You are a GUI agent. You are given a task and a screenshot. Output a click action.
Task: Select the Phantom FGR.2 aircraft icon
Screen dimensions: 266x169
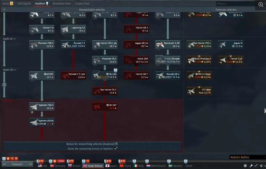(x=34, y=45)
